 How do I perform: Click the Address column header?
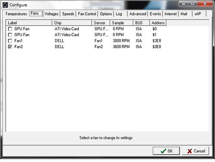[x=158, y=23]
